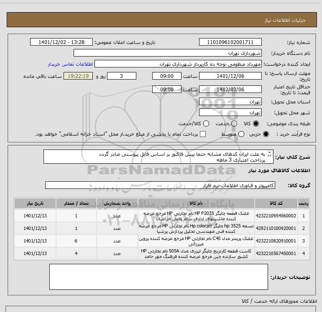Click the نام کالا column header
This screenshot has height=312, width=322.
pos(196,203)
